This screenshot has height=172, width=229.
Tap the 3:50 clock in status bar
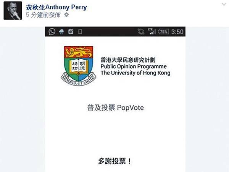pos(177,32)
